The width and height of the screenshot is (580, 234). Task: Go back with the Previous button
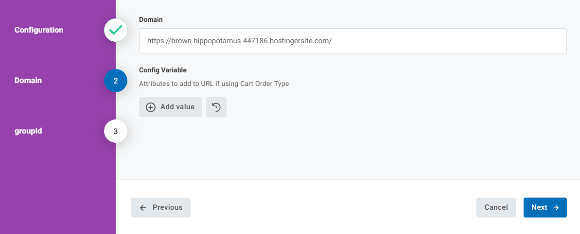tap(161, 207)
